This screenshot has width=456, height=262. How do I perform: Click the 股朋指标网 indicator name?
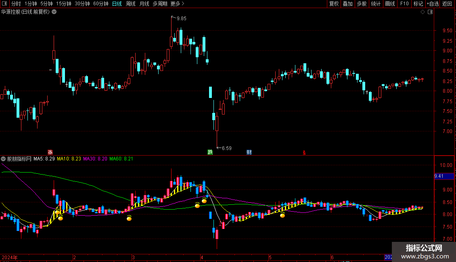coord(19,159)
